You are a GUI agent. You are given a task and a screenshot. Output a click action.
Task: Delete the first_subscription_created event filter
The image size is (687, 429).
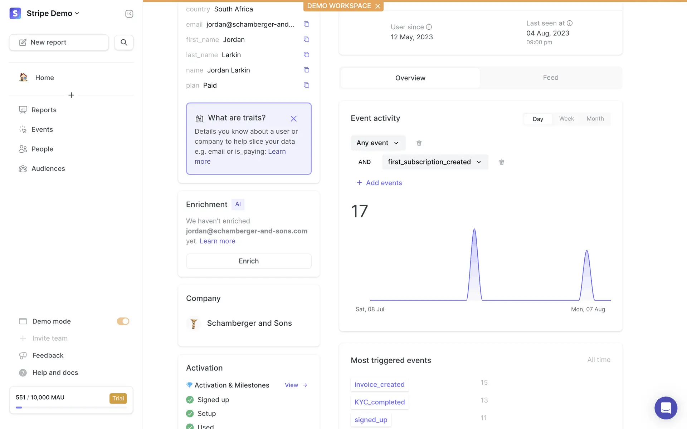(502, 162)
